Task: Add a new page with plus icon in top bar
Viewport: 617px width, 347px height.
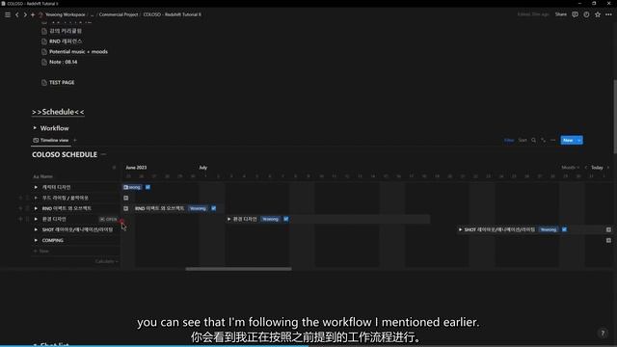Action: [33, 14]
